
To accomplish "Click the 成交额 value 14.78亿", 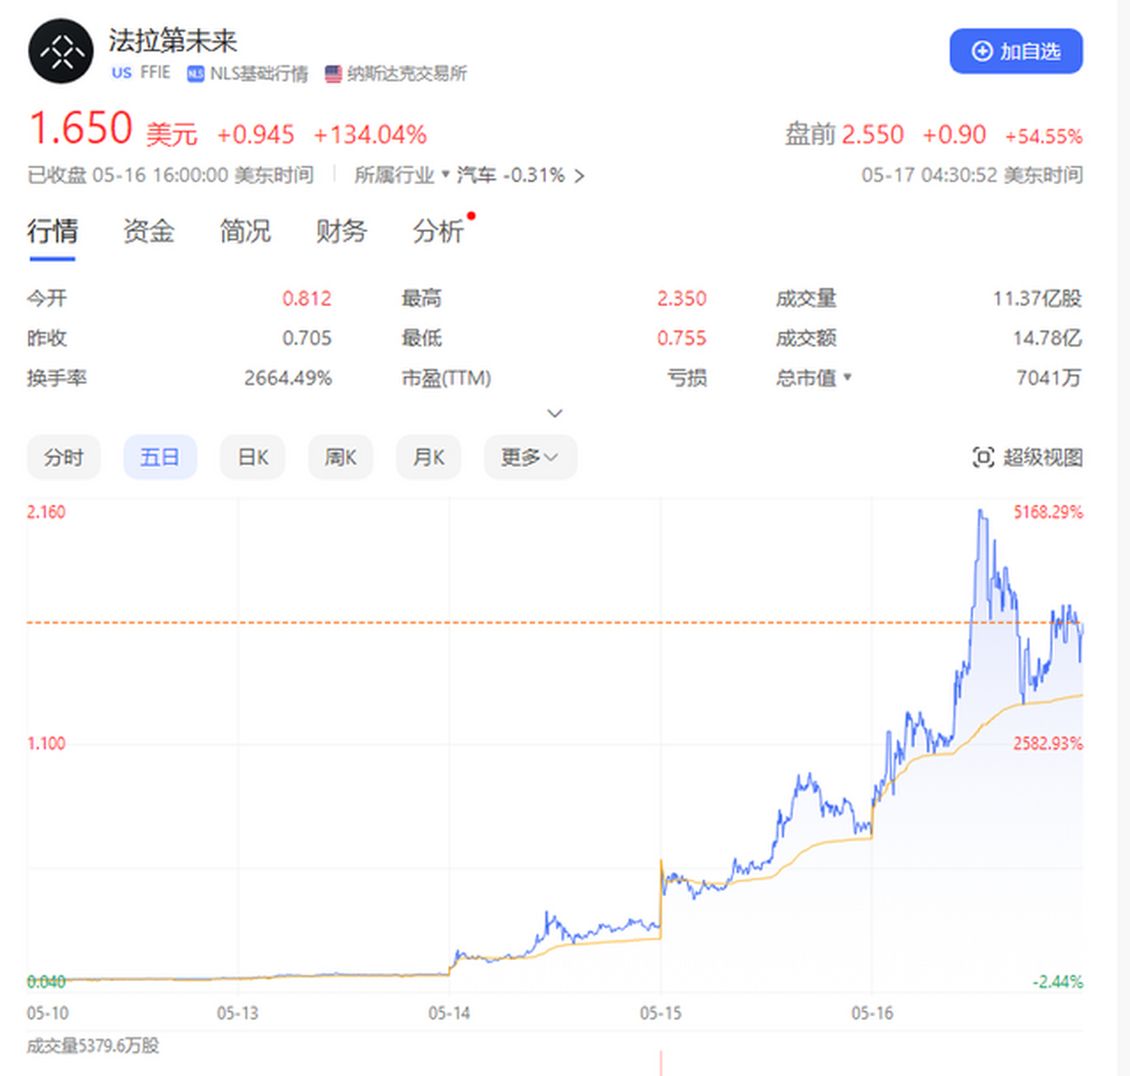I will tap(1048, 338).
